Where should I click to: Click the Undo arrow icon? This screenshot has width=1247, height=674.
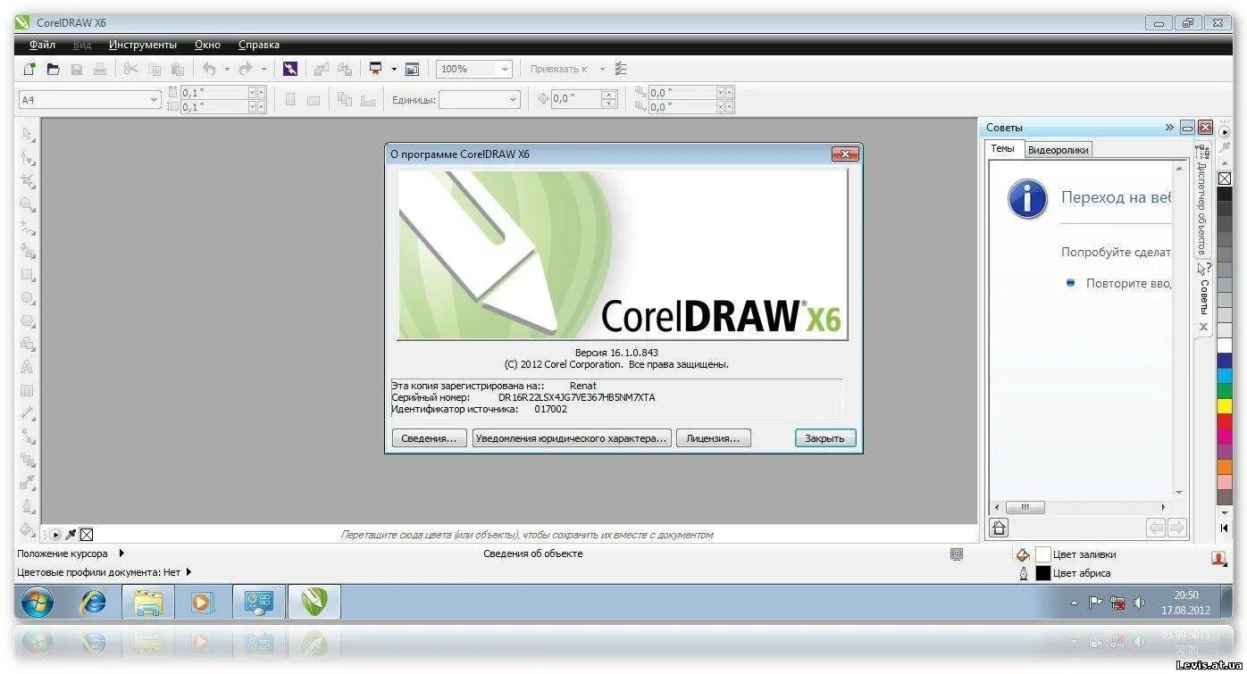click(x=209, y=69)
